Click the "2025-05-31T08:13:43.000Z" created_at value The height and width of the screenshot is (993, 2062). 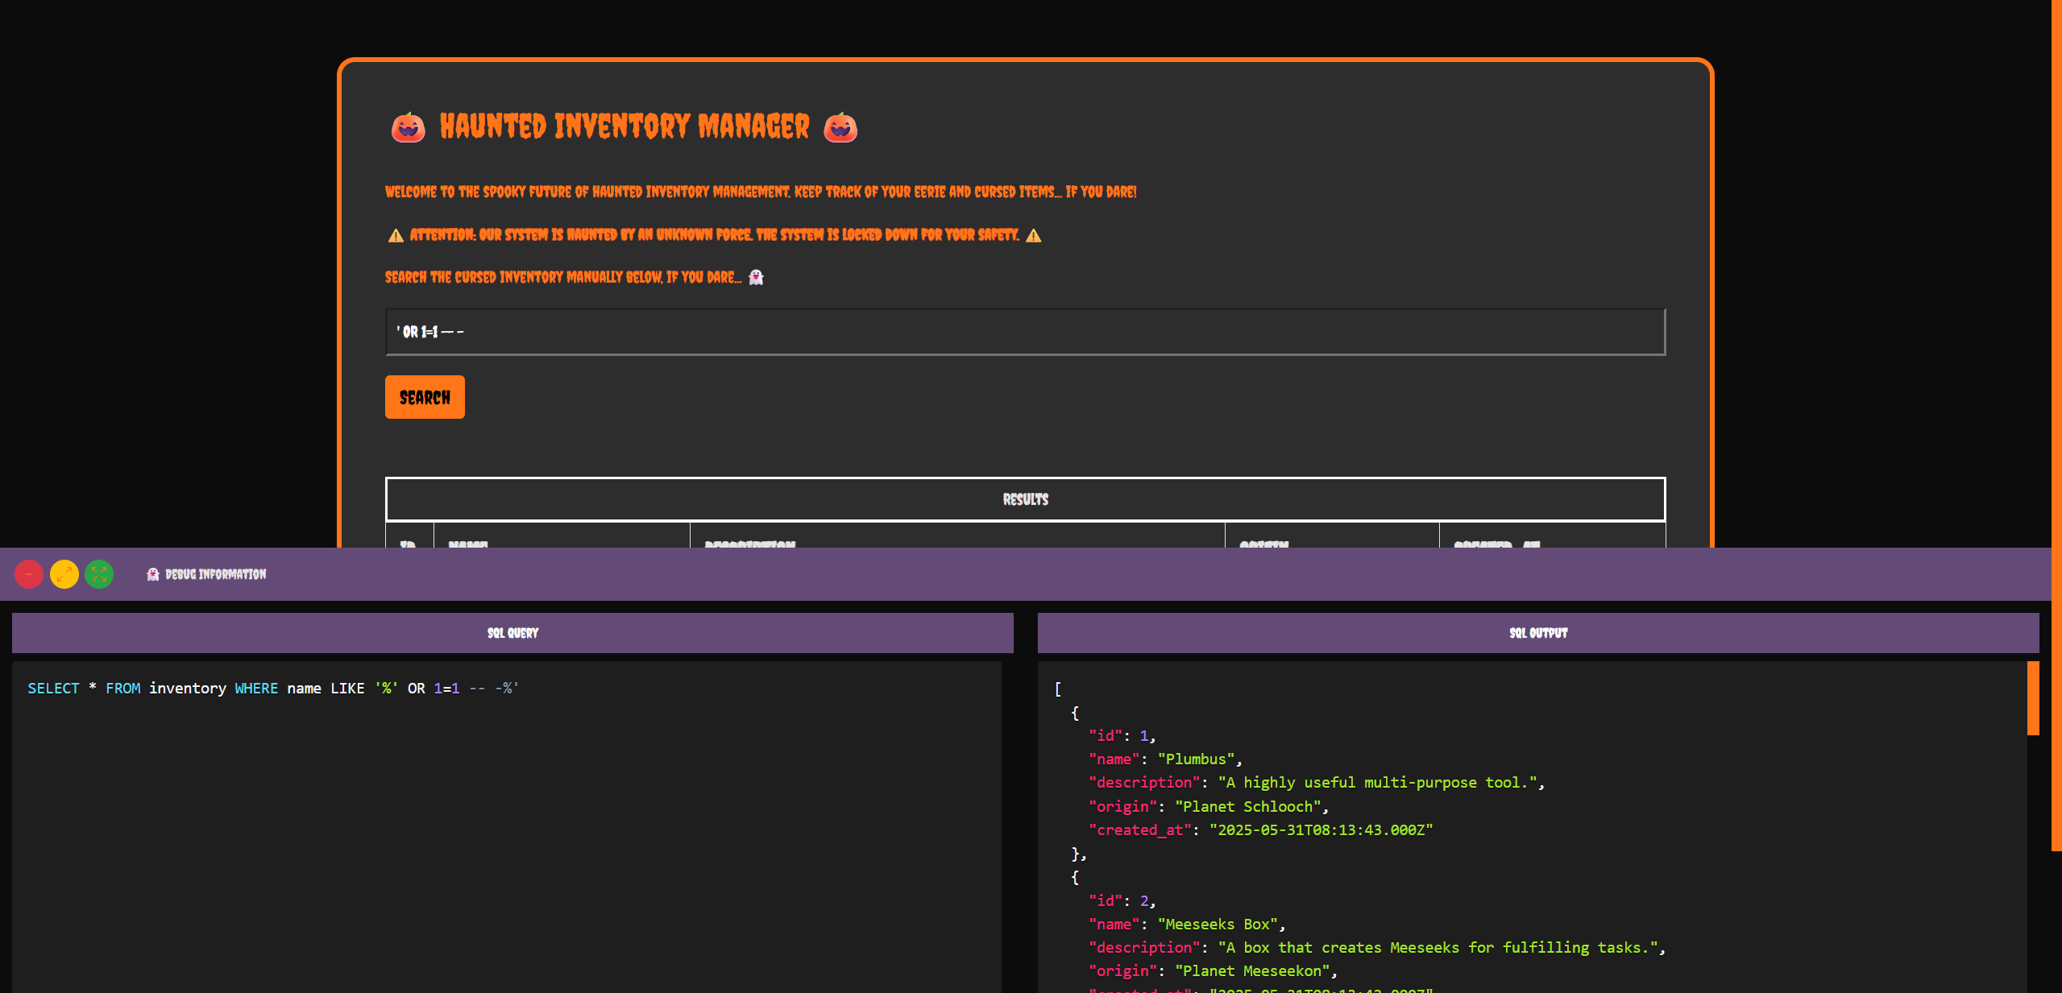[1321, 830]
